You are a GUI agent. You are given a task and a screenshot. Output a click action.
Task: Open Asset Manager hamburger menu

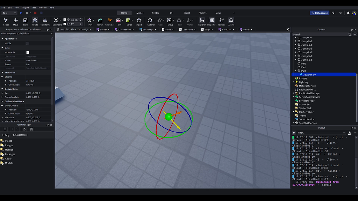[5, 129]
